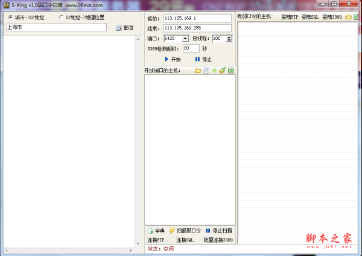Viewport: 362px width, 256px height.
Task: Click the 查询 search button
Action: [x=125, y=28]
